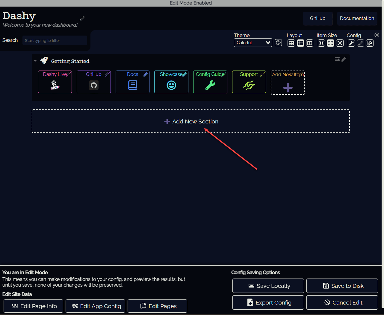Select the horizontal rows layout icon
The height and width of the screenshot is (315, 384).
coord(300,43)
